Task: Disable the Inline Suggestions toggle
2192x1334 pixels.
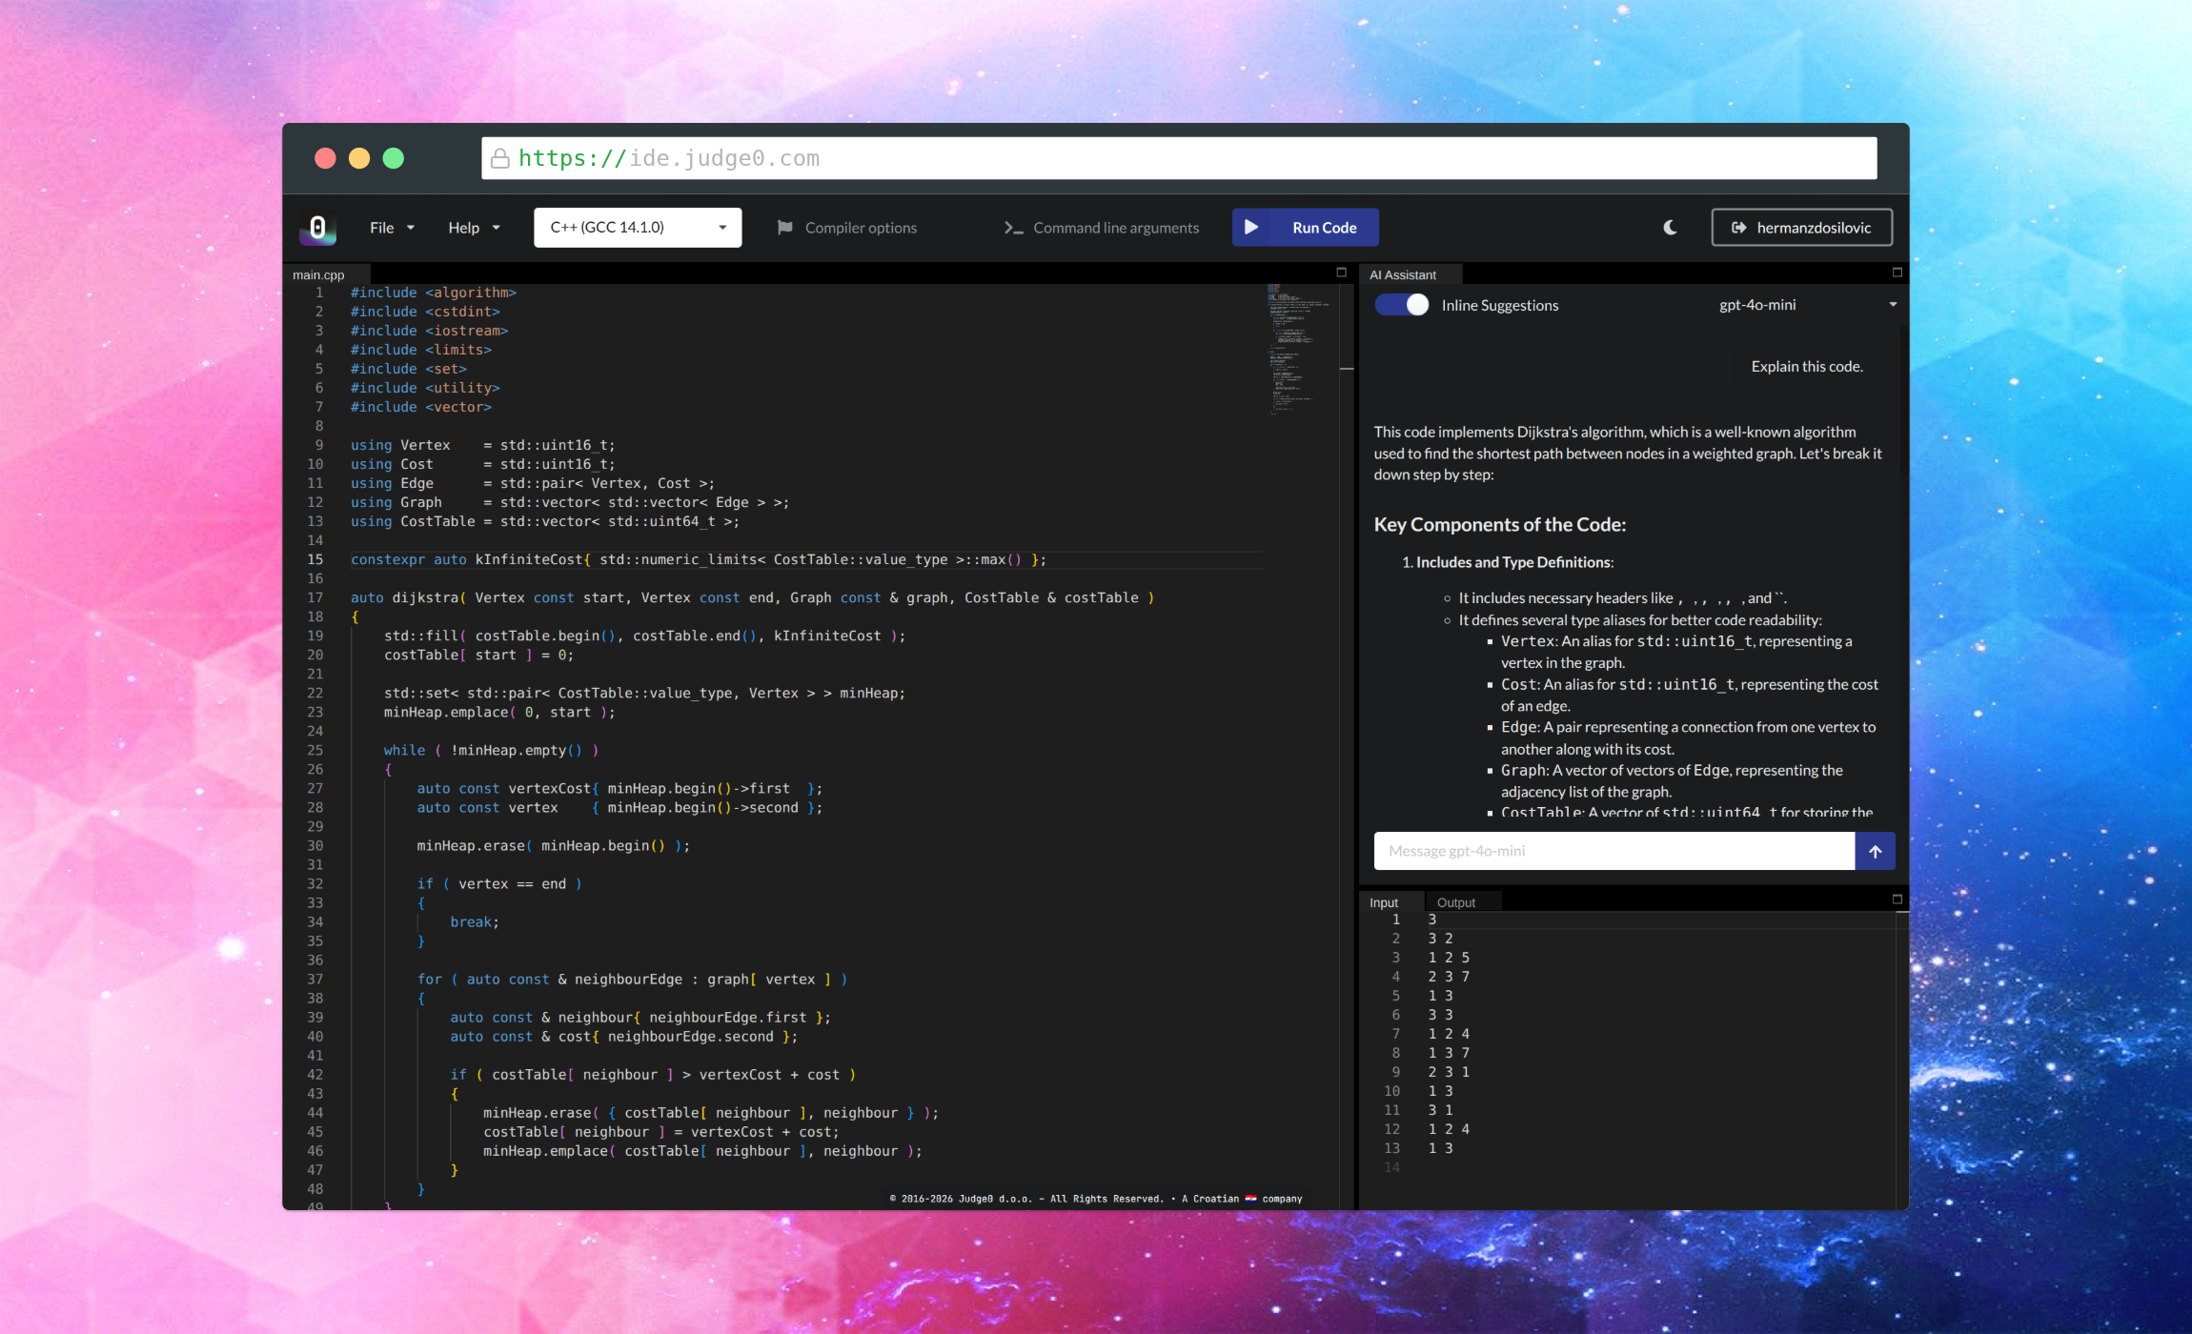Action: 1401,304
